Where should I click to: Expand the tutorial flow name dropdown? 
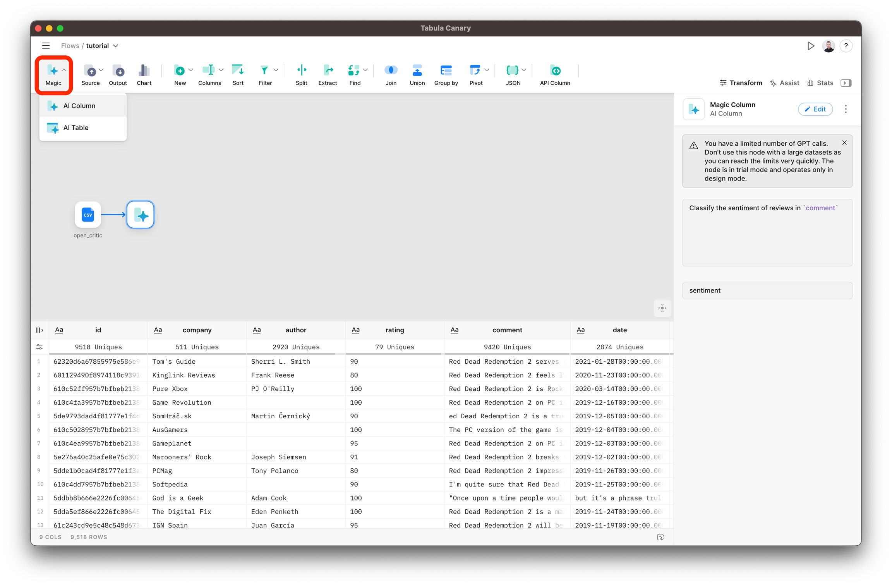[x=115, y=46]
